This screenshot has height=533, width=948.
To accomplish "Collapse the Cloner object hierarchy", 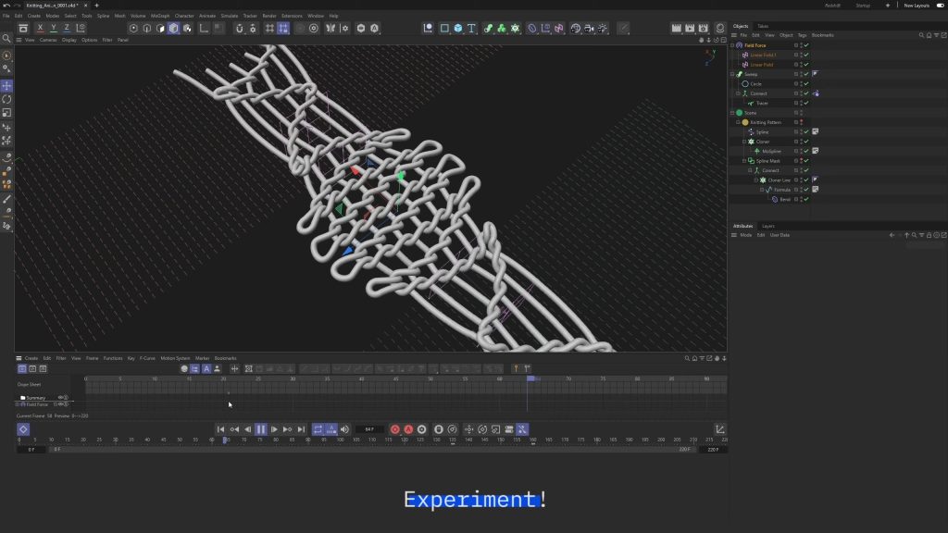I will coord(744,142).
